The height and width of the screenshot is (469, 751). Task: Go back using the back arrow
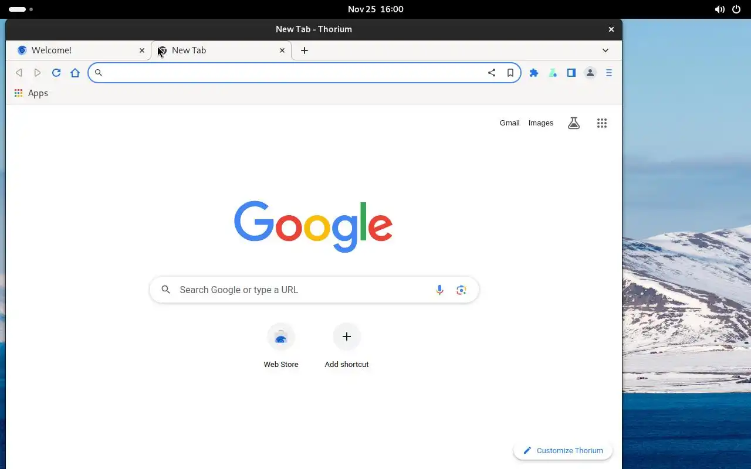[x=19, y=73]
